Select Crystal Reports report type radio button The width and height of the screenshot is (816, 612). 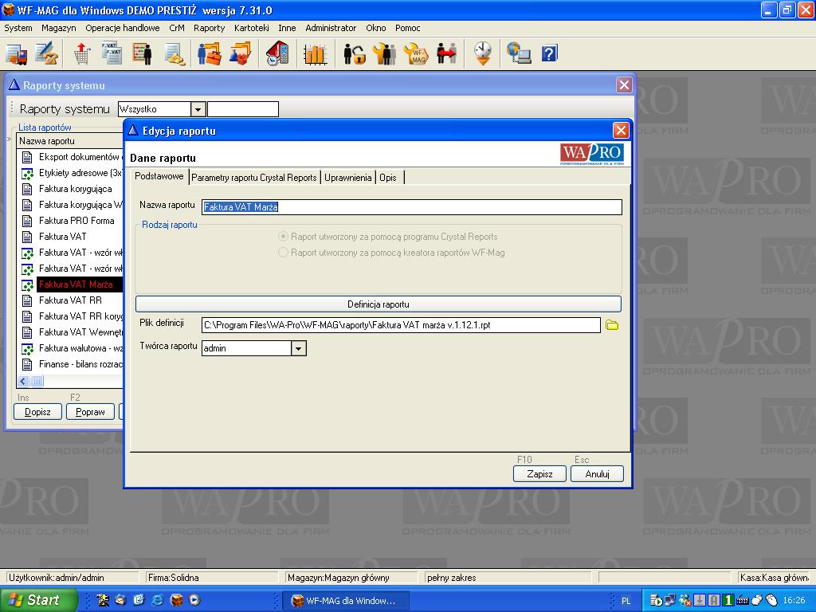pyautogui.click(x=283, y=237)
